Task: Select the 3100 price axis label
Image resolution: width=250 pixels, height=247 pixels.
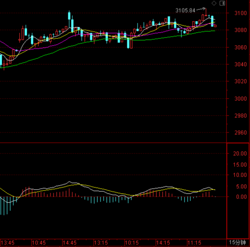Action: coord(241,13)
